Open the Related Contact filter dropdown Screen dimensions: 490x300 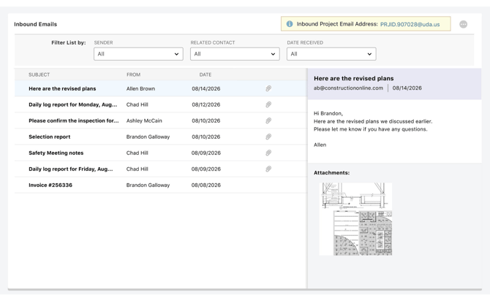click(x=235, y=54)
